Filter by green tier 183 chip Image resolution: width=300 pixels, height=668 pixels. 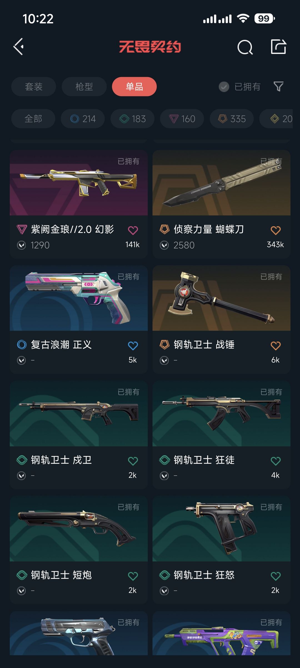click(132, 119)
